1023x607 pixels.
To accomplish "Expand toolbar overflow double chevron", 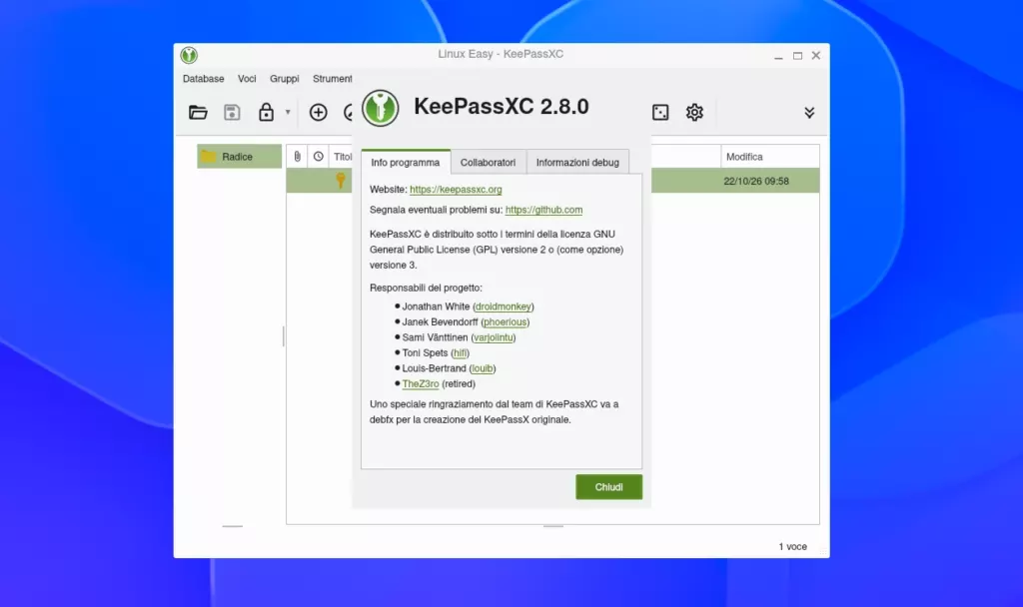I will point(809,113).
